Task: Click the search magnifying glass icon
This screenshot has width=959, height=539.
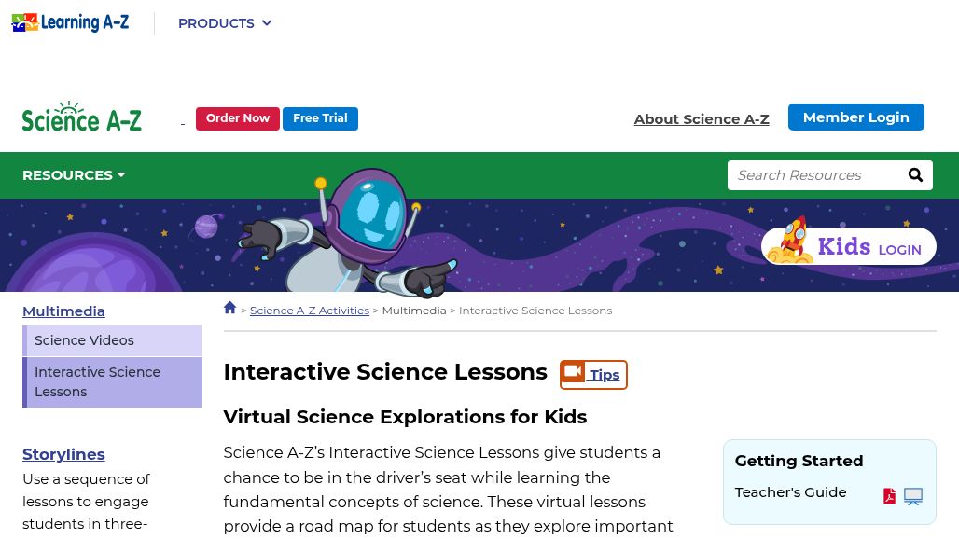Action: coord(915,175)
